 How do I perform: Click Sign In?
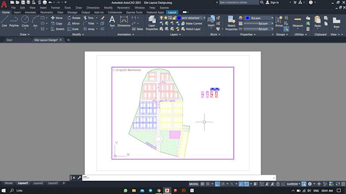[x=272, y=3]
